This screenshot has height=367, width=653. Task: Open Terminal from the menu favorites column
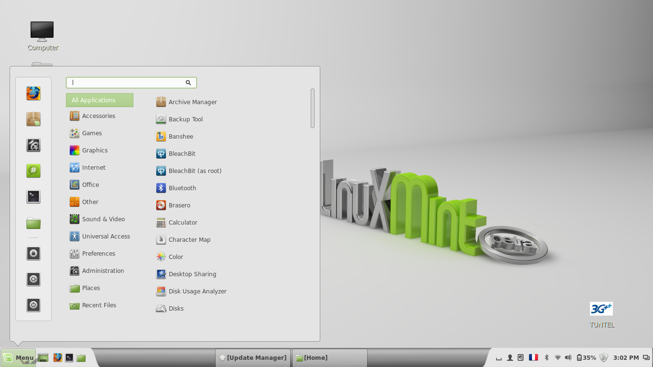[33, 196]
